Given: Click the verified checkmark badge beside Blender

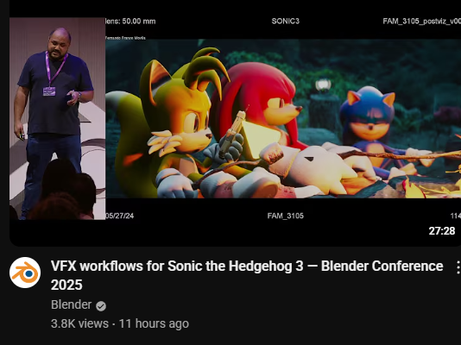Looking at the screenshot, I should click(101, 306).
